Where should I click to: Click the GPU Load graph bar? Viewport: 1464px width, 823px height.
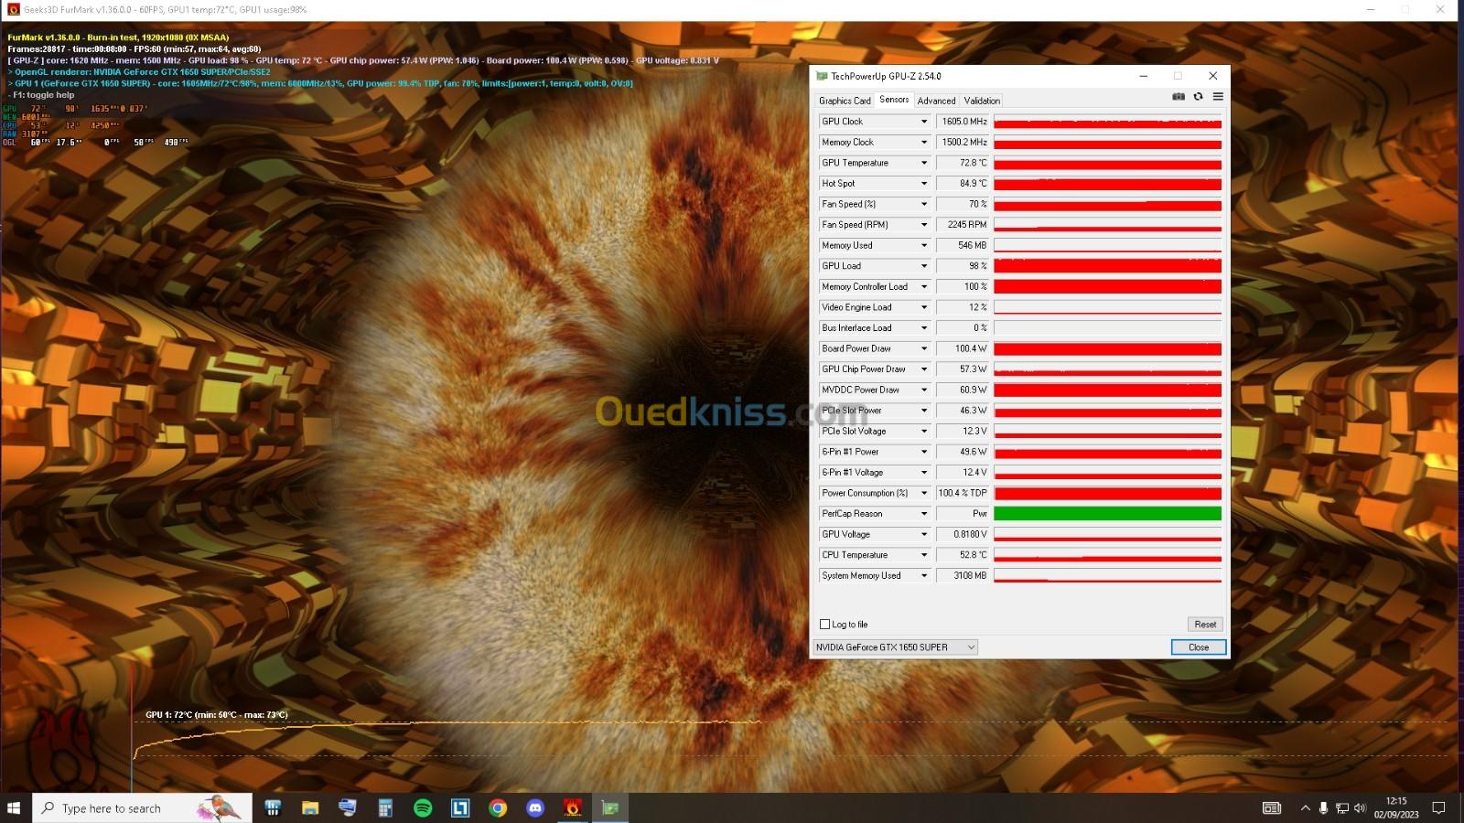pyautogui.click(x=1107, y=266)
